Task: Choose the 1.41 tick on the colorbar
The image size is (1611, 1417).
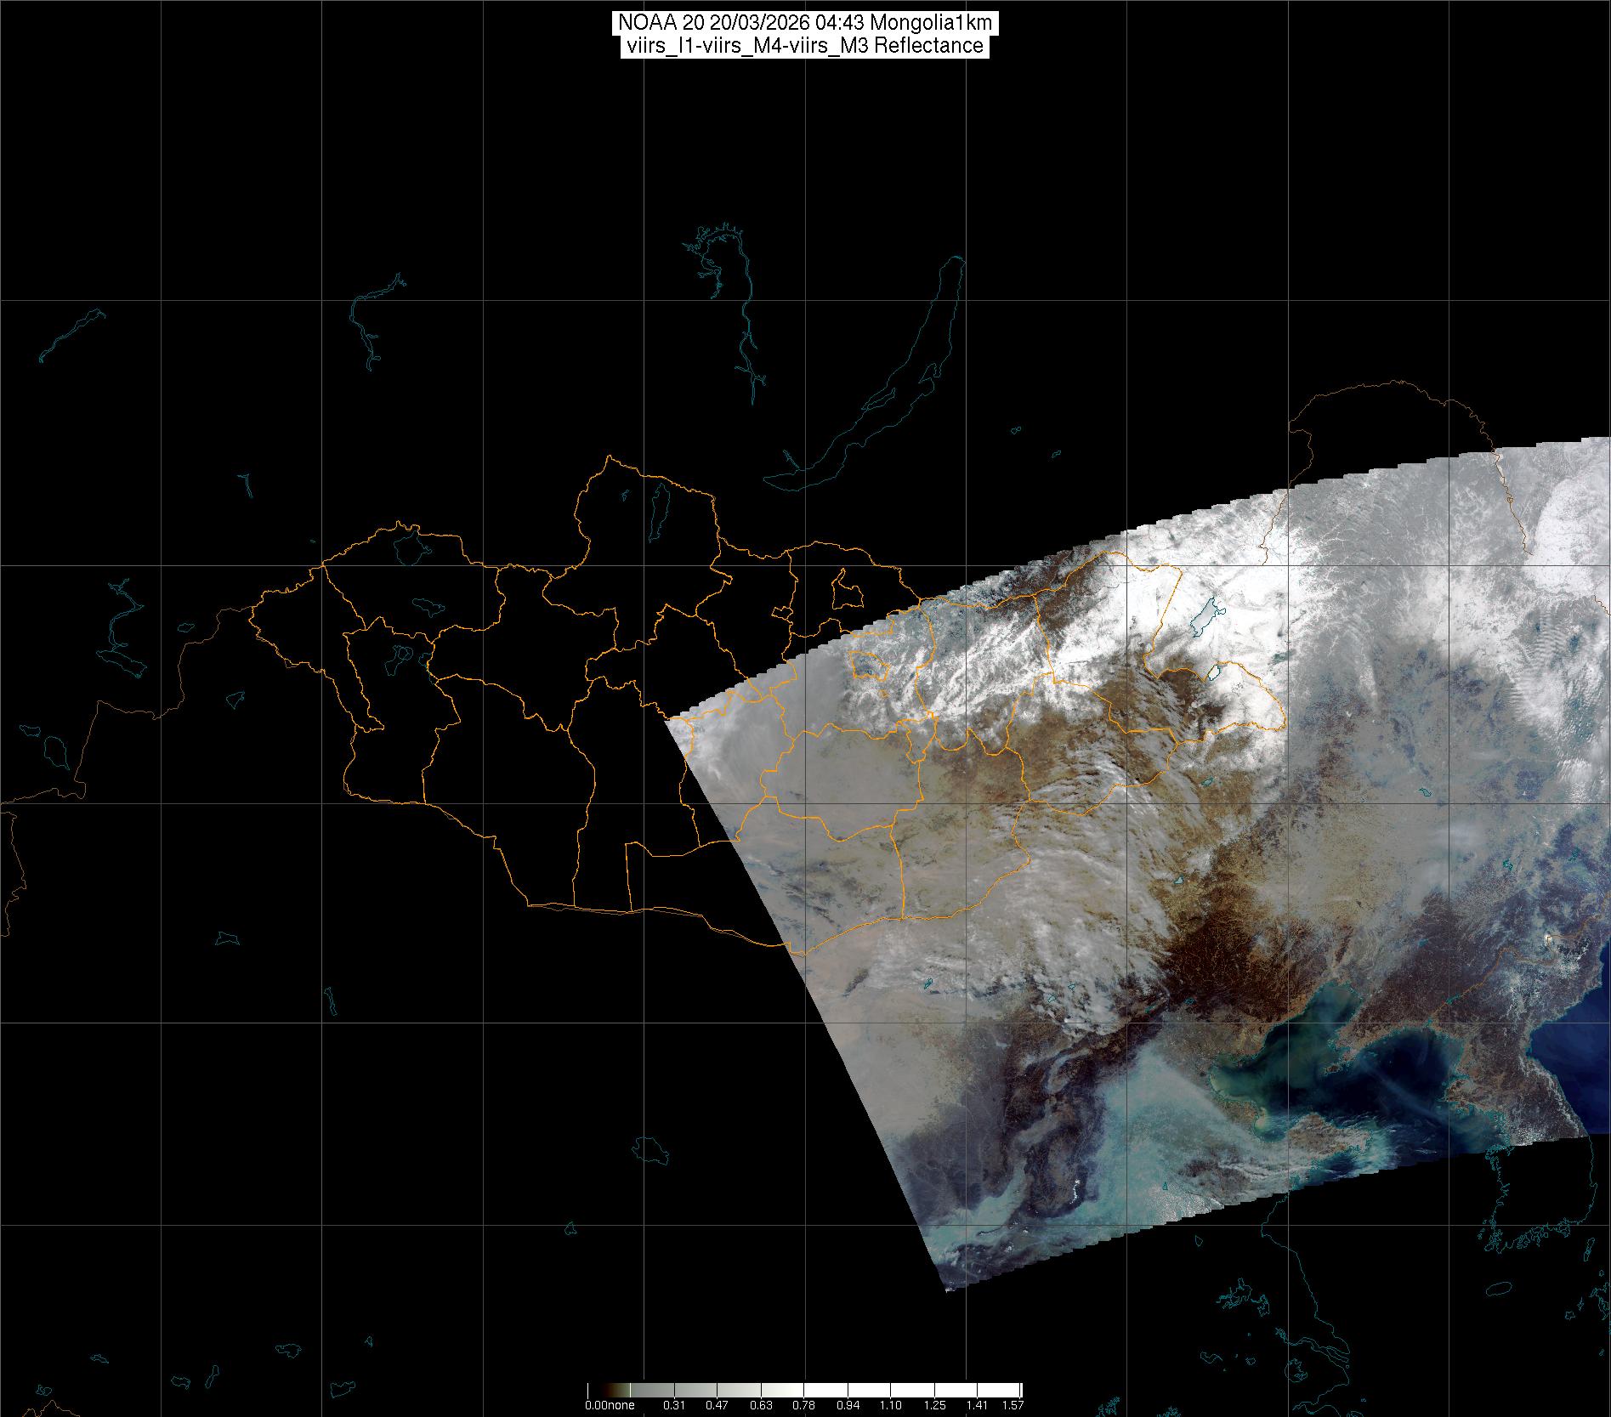Action: 977,1405
